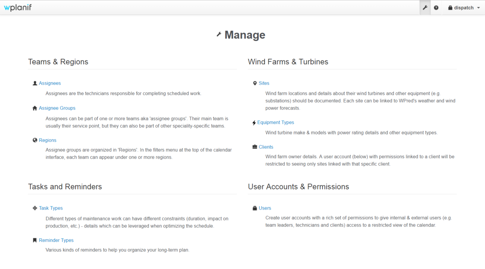Open the Task Types link
Viewport: 485px width, 269px height.
[x=51, y=208]
